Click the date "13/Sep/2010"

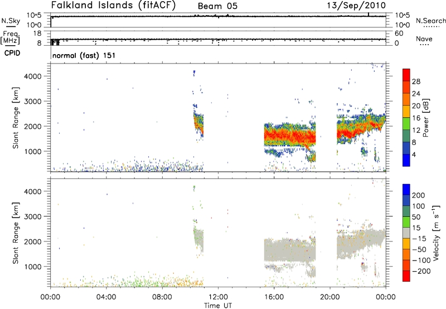tap(356, 6)
